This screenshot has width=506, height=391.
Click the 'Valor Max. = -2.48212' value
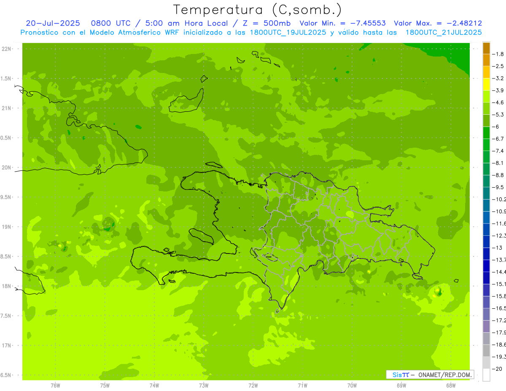[x=438, y=23]
